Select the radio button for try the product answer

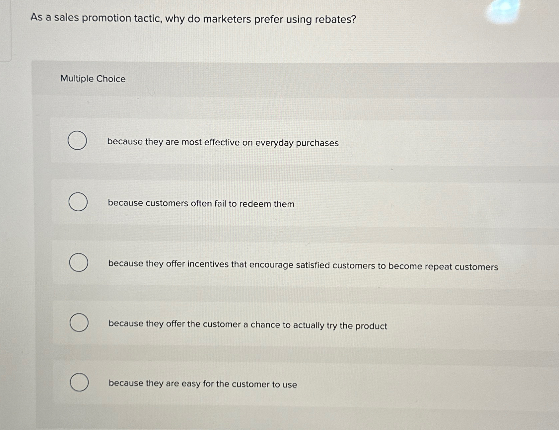click(79, 322)
